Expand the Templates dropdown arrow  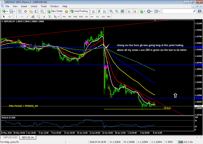[x=159, y=11]
